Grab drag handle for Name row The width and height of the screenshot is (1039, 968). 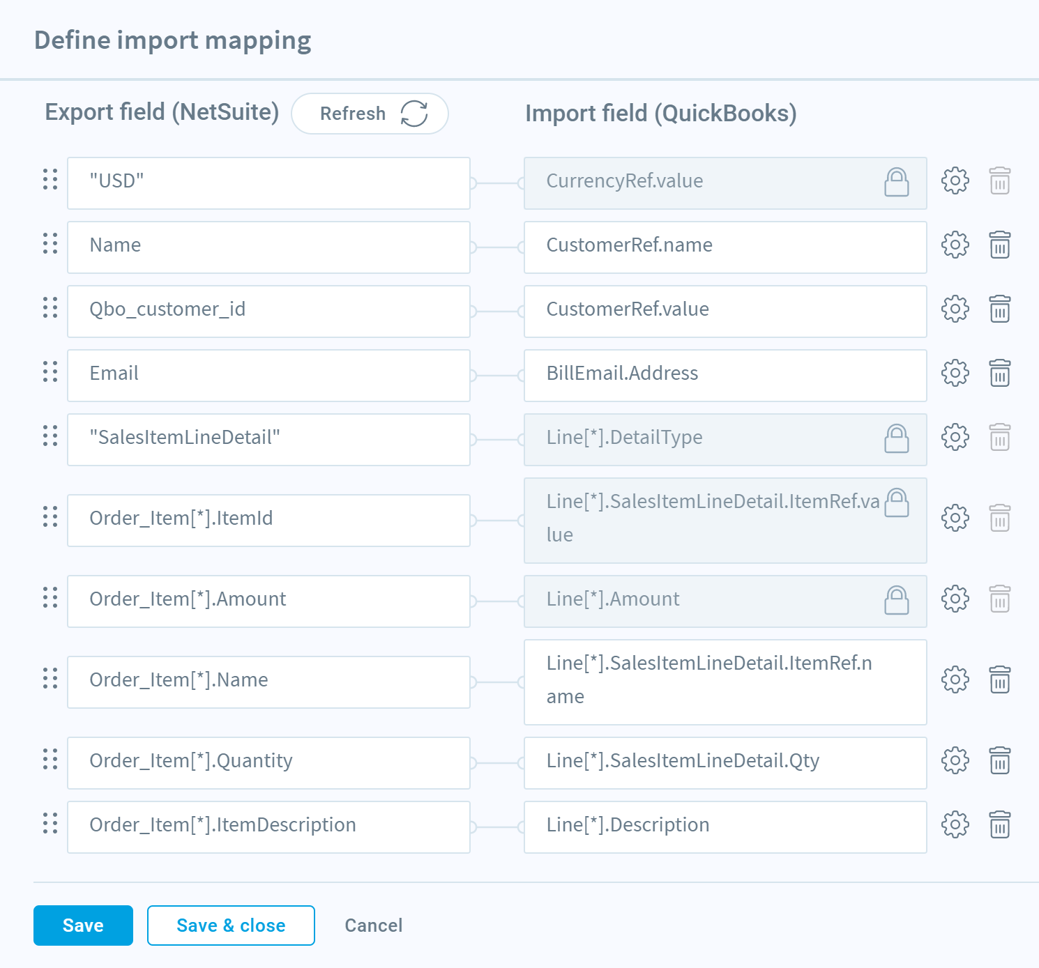coord(50,244)
